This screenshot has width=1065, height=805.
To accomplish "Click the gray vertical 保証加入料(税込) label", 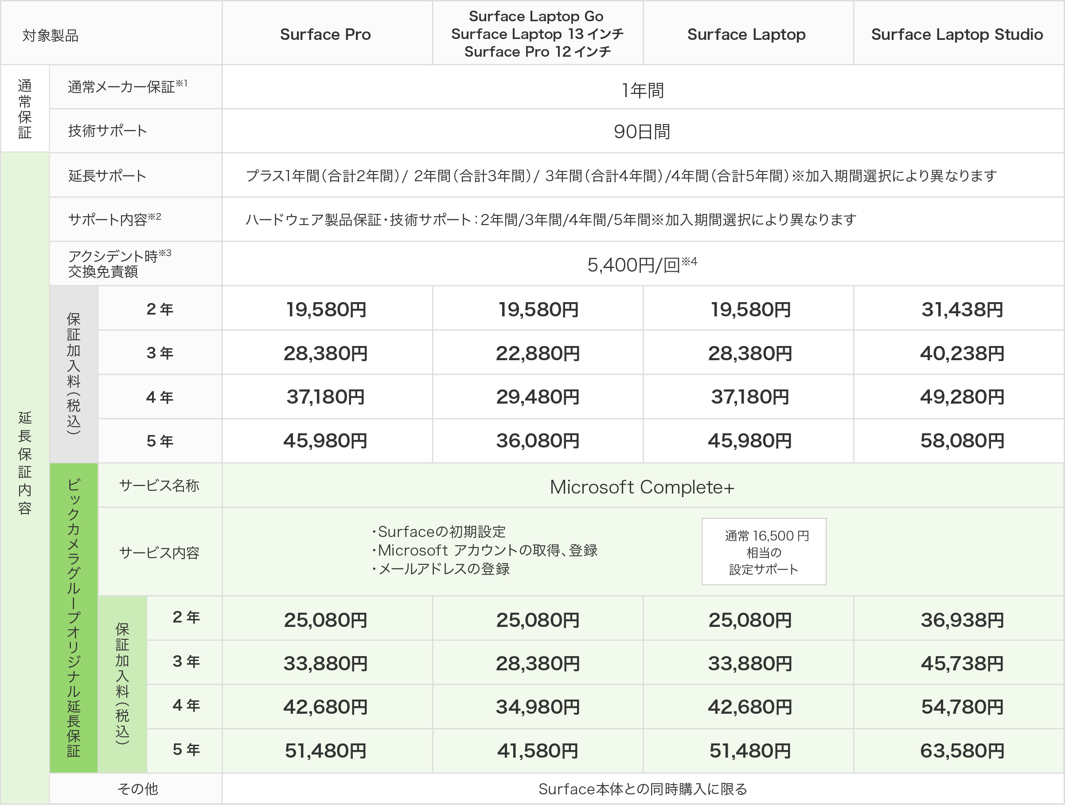I will click(74, 374).
